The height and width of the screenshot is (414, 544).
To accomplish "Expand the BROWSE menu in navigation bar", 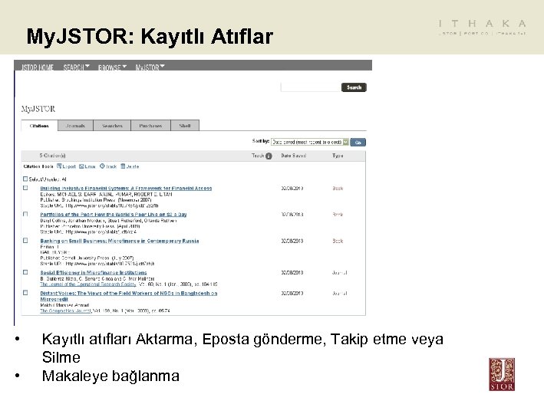I will tap(112, 67).
